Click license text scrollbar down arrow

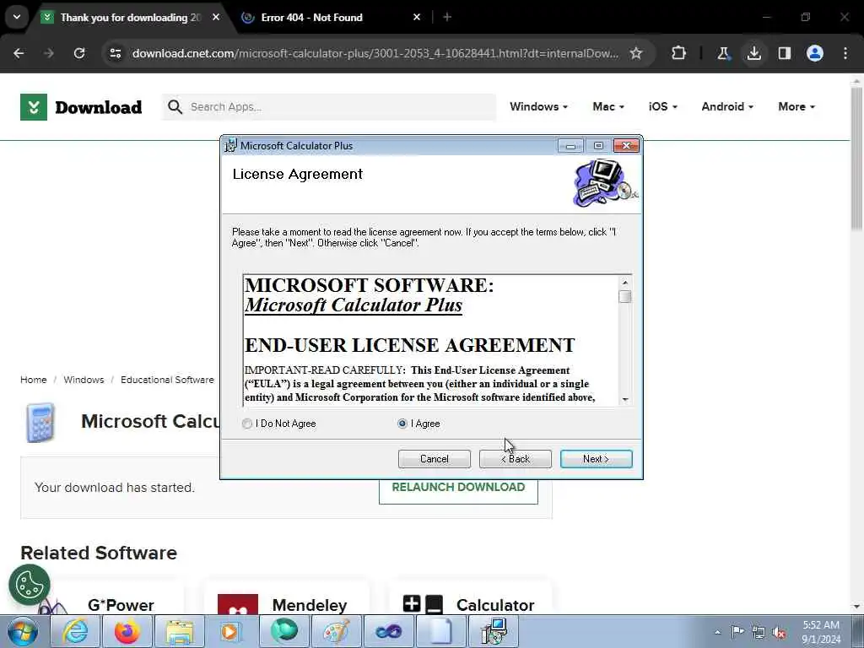pyautogui.click(x=625, y=399)
